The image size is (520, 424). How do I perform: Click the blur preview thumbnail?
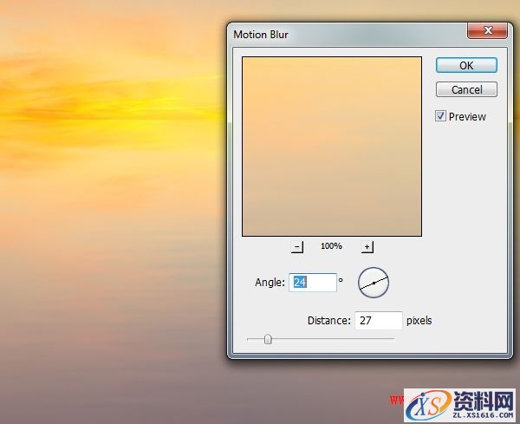click(331, 147)
